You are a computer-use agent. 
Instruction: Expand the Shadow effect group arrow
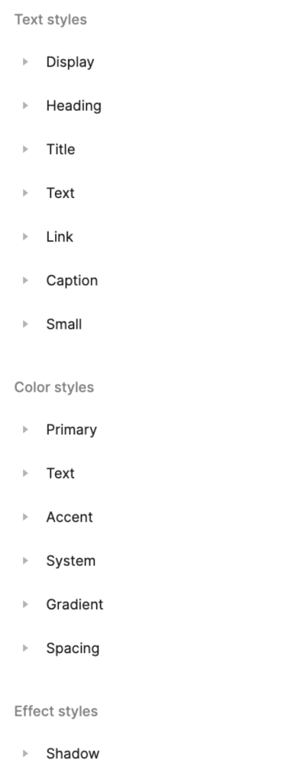[25, 753]
